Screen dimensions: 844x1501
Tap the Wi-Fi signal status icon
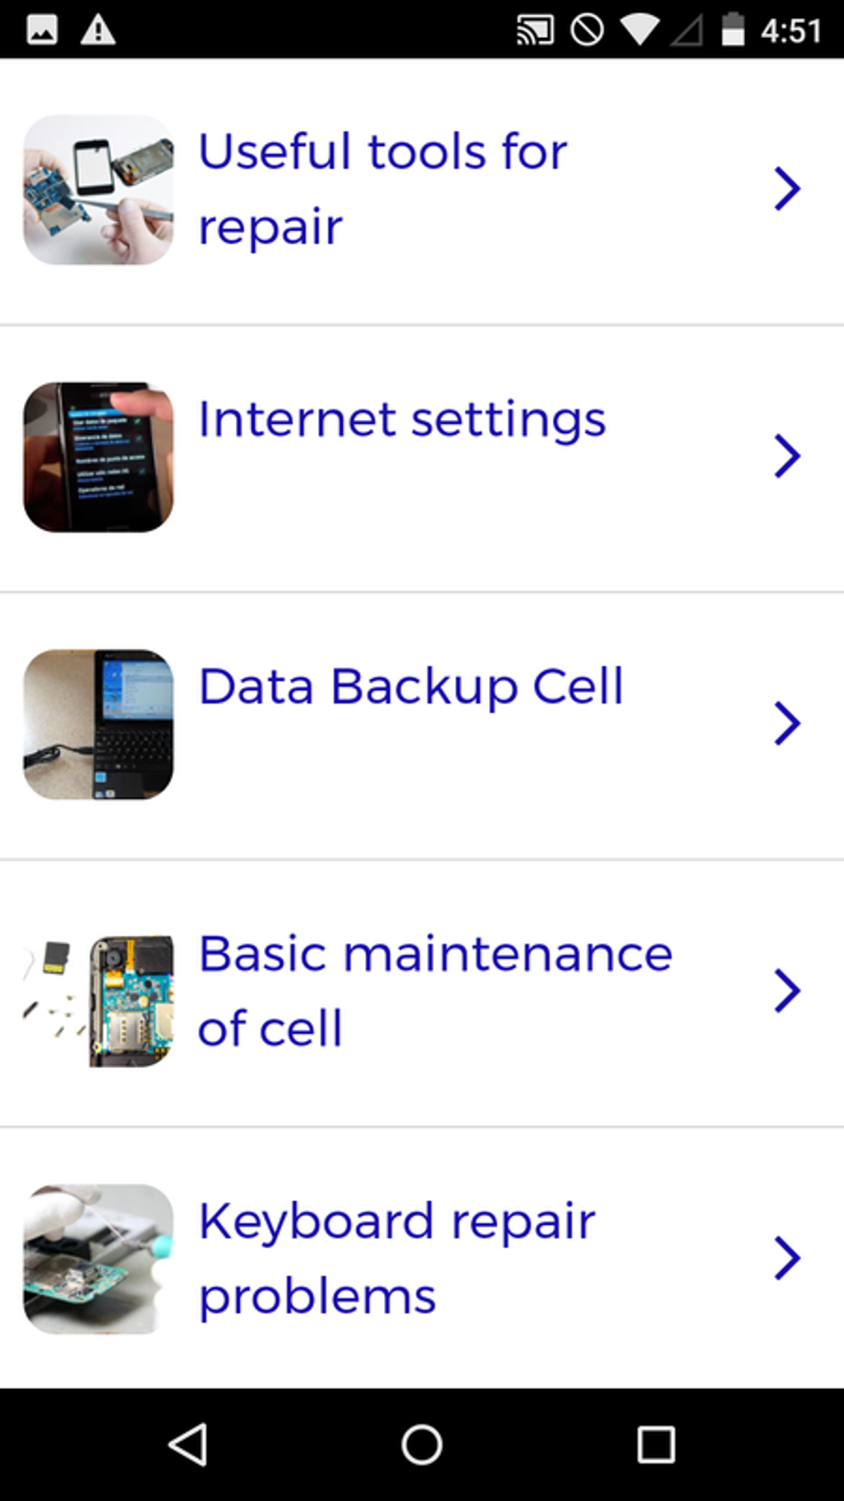(x=639, y=31)
